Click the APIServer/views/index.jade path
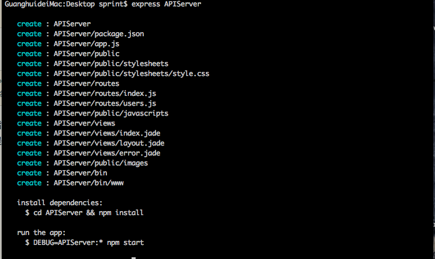The height and width of the screenshot is (259, 435). coord(107,133)
